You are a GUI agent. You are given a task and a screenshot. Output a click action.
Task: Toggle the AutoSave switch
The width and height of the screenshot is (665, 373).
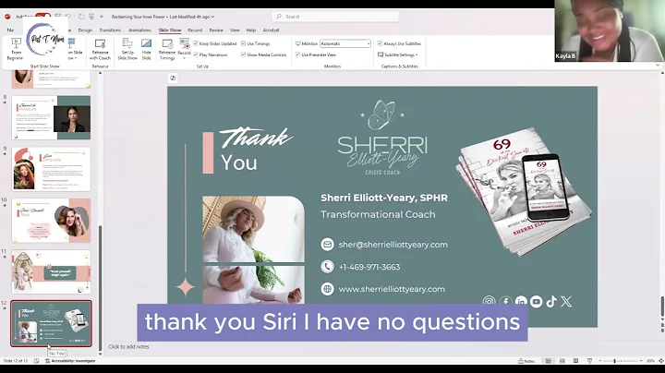point(42,17)
